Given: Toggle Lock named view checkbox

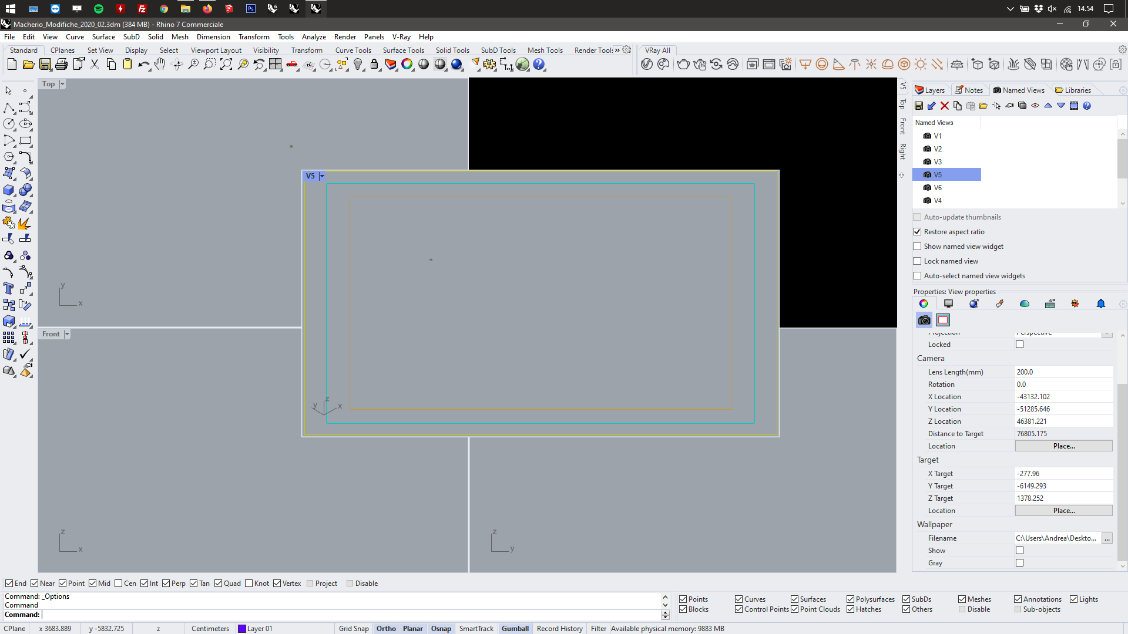Looking at the screenshot, I should coord(917,261).
